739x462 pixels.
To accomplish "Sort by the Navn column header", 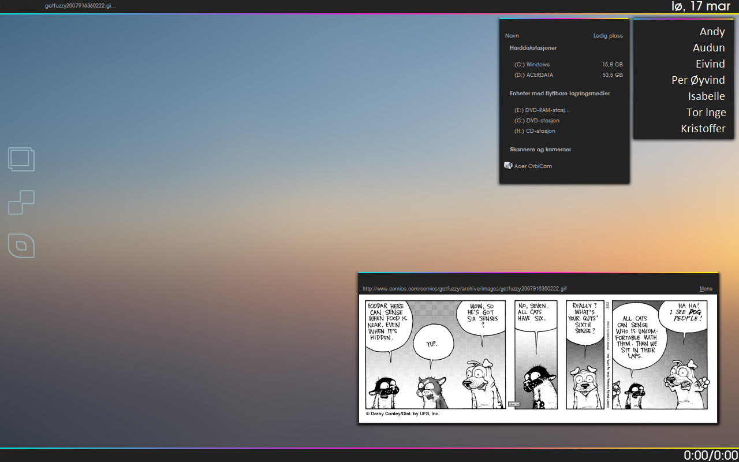I will [x=512, y=36].
